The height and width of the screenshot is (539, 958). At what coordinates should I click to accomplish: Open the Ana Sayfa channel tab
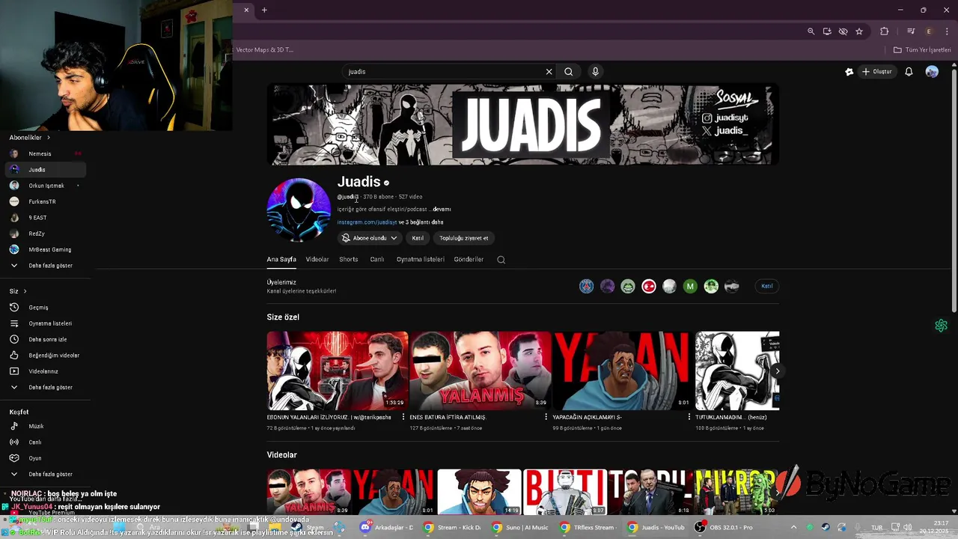281,260
